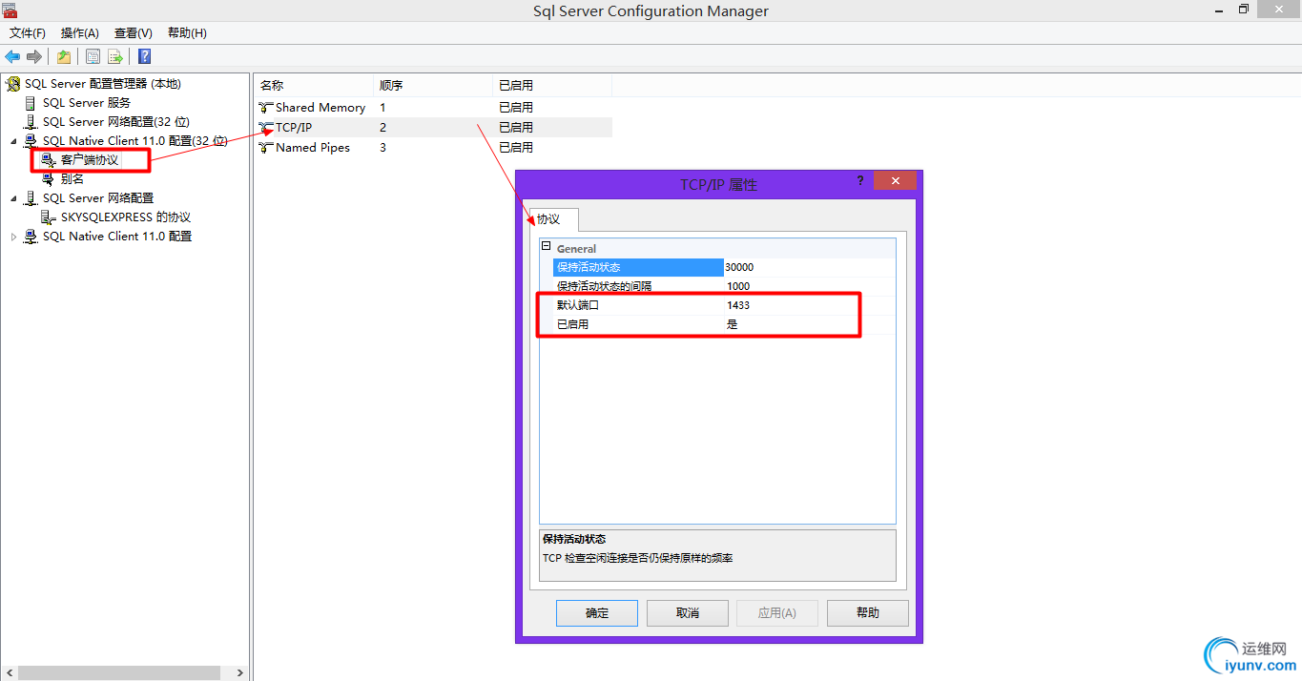Click the 别名 node icon
Viewport: 1302px width, 681px height.
[49, 179]
